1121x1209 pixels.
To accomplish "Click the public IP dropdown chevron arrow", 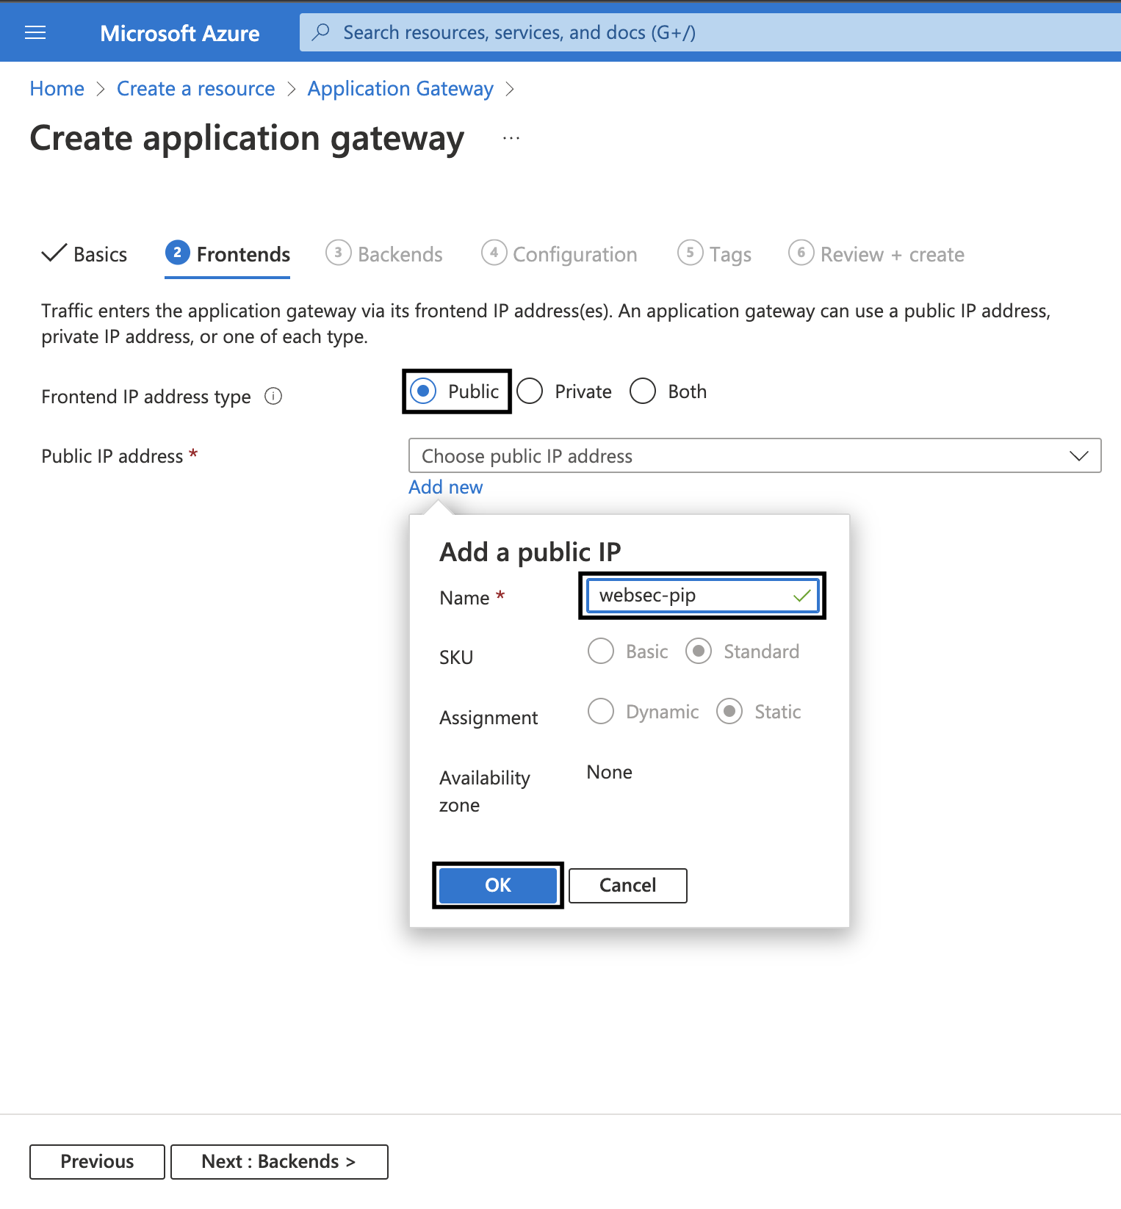I will click(x=1078, y=456).
